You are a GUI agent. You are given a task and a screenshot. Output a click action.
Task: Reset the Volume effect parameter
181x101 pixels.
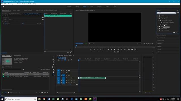pos(43,18)
